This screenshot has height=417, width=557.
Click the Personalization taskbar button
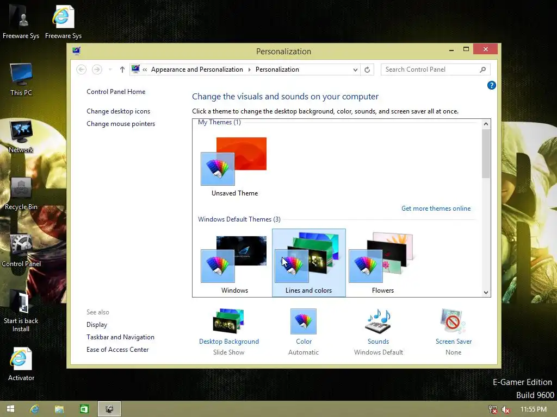tap(109, 409)
